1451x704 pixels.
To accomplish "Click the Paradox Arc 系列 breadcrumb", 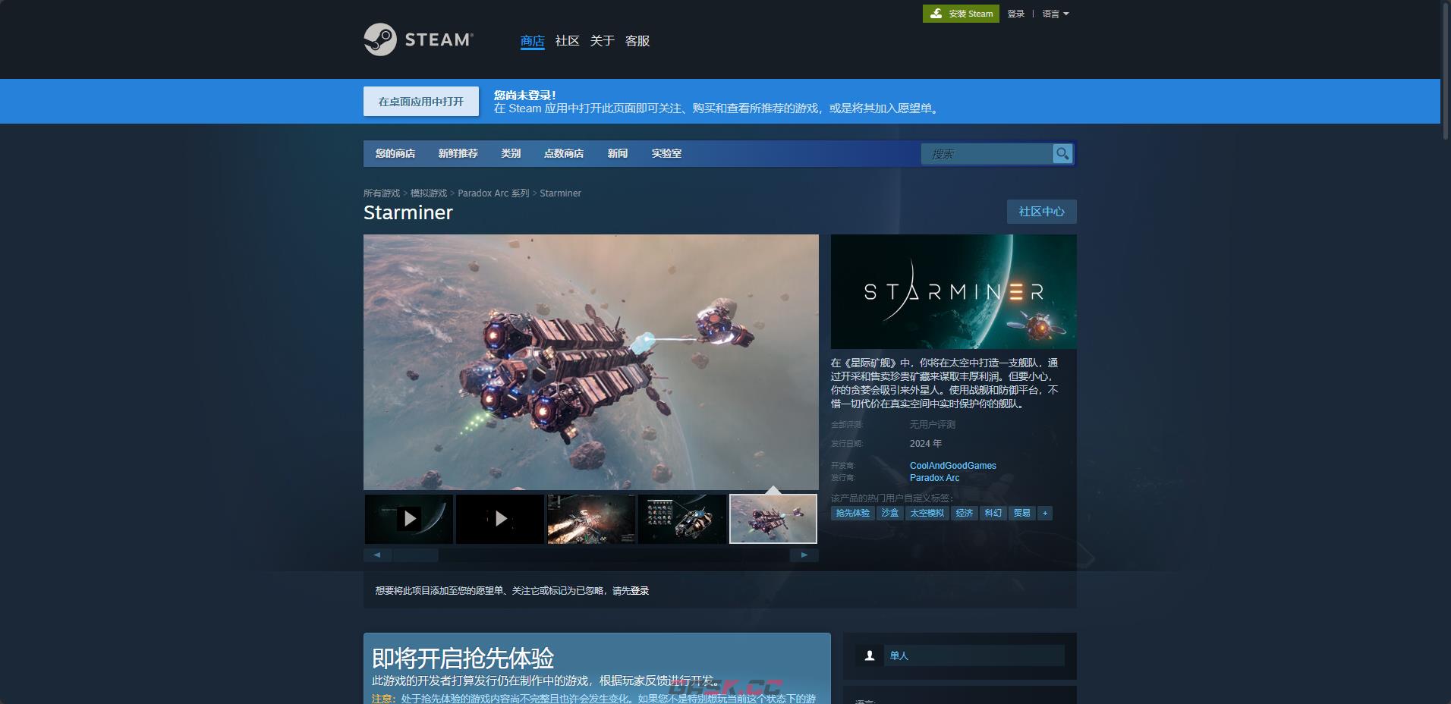I will [493, 193].
